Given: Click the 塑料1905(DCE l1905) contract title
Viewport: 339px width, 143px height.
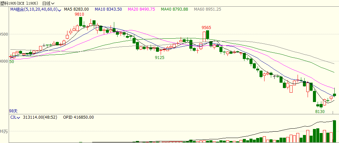Looking at the screenshot, I should click(19, 3).
